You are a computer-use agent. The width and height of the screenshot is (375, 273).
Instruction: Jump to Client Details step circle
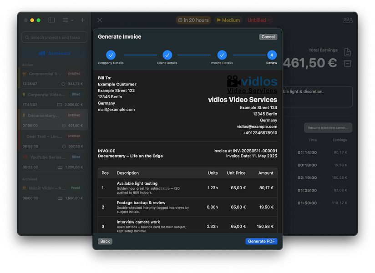click(x=167, y=55)
